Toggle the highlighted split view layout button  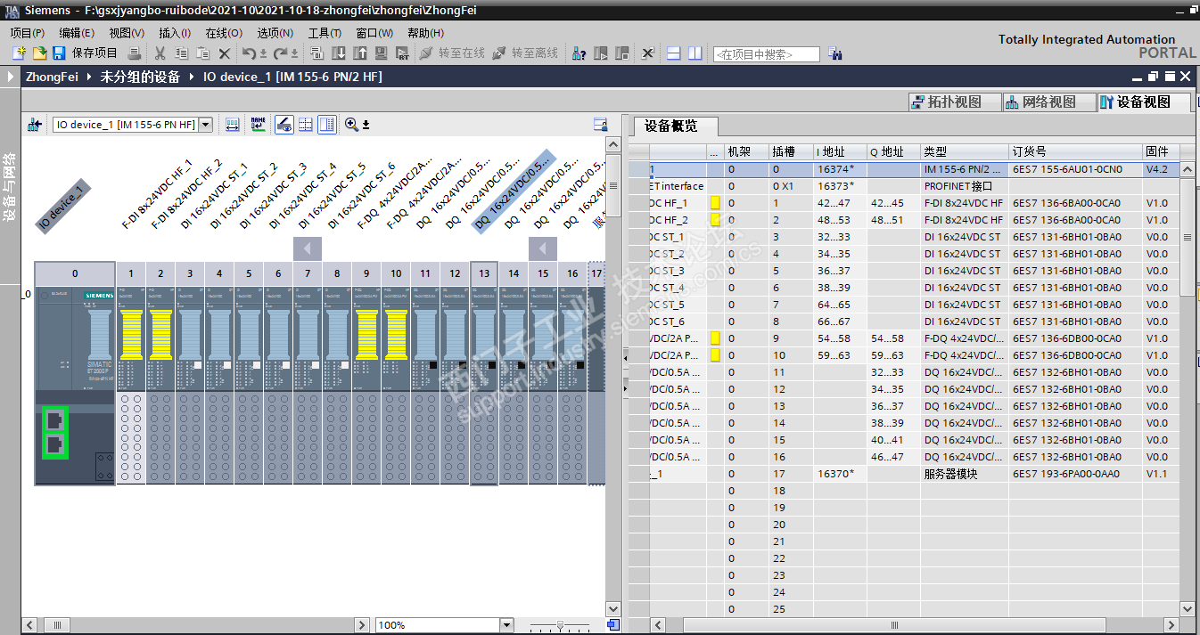tap(327, 125)
